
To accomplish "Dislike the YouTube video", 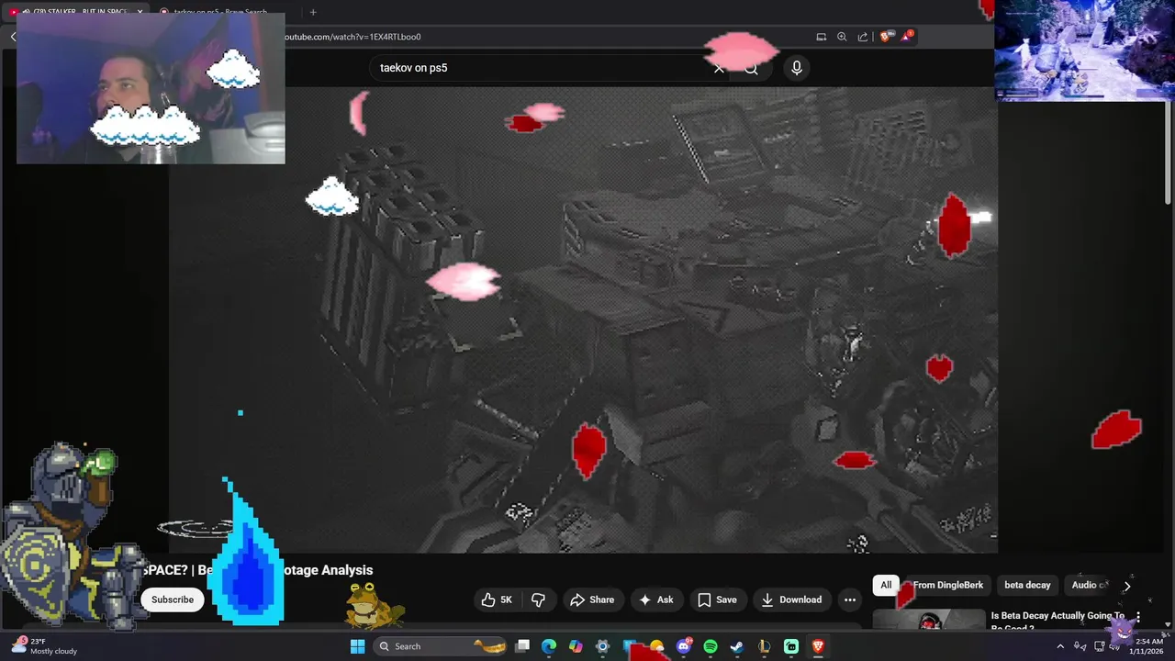I will point(538,599).
